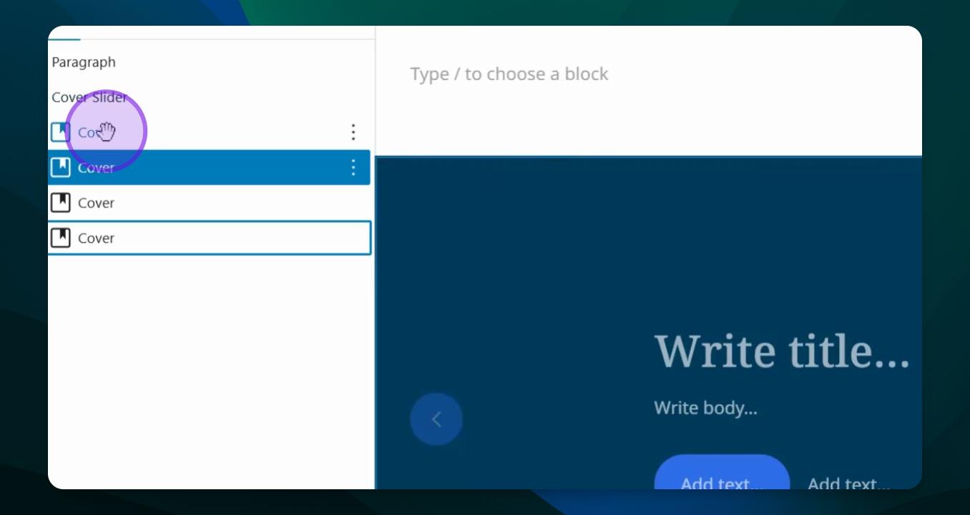Click the "Write body..." text placeholder
The height and width of the screenshot is (515, 970).
point(705,408)
